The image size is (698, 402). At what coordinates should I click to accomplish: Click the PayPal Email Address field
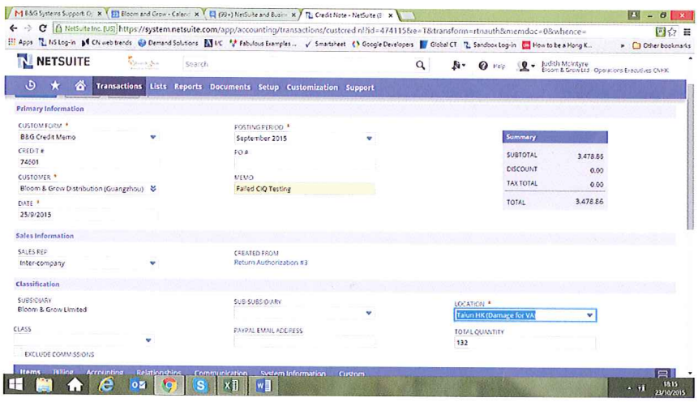click(x=305, y=341)
